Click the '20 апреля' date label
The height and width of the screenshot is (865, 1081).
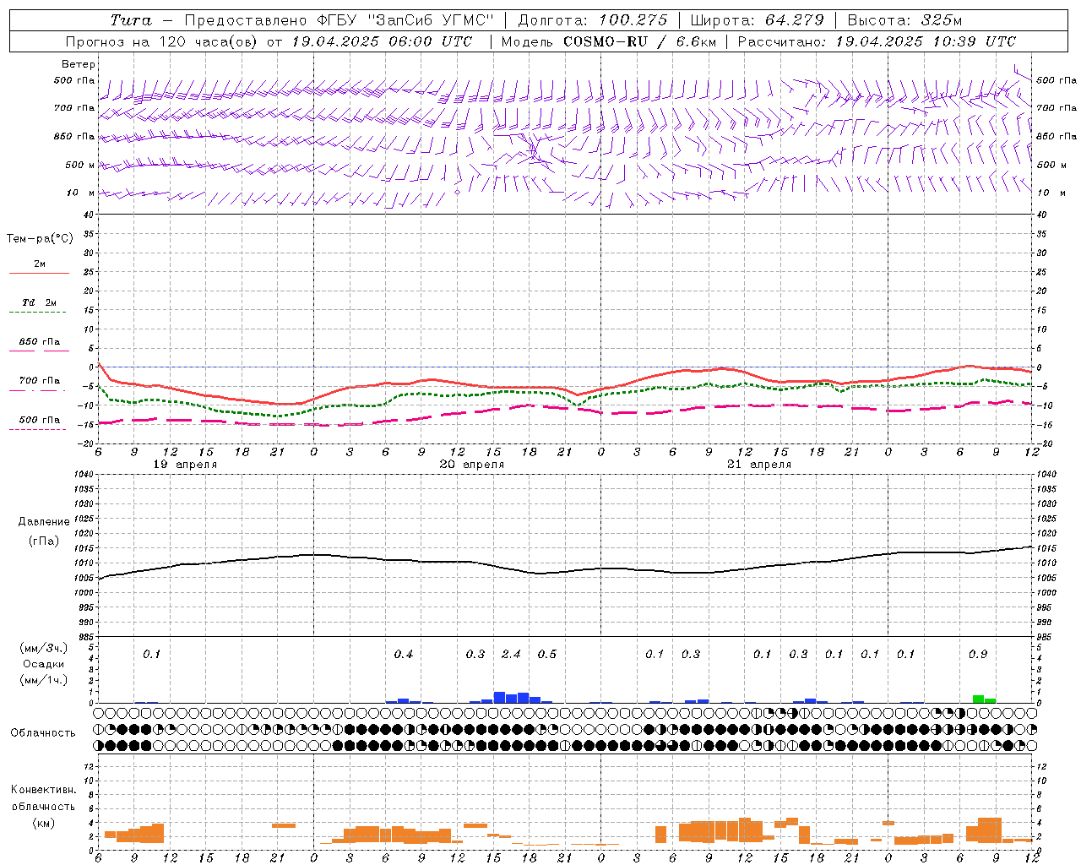(472, 465)
